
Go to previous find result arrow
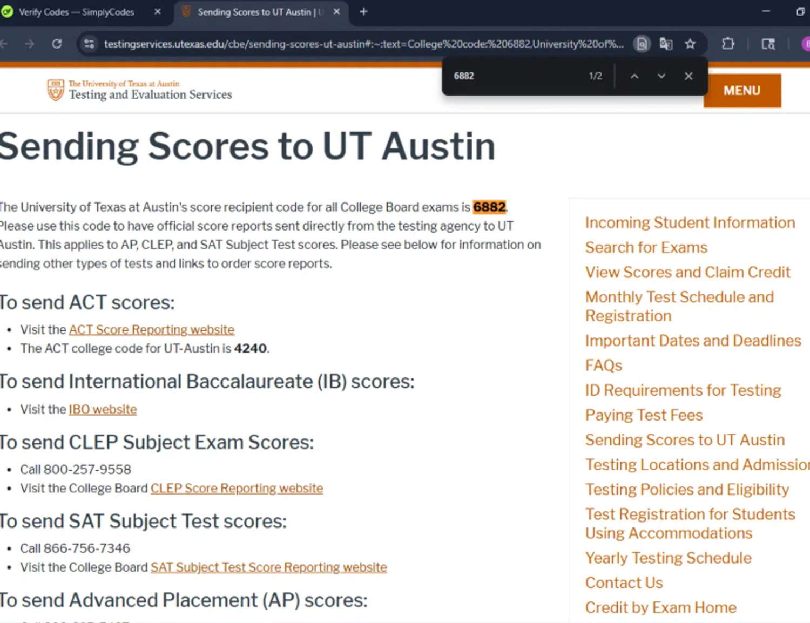(x=634, y=76)
